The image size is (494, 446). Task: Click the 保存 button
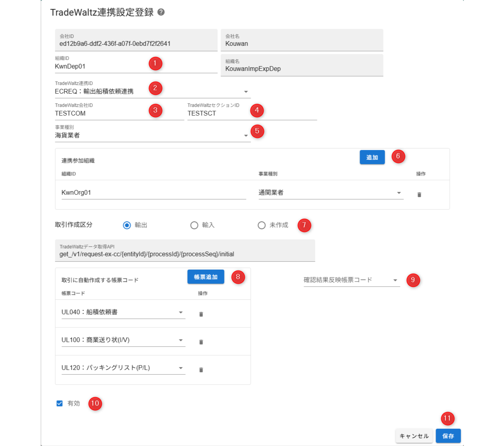click(448, 436)
